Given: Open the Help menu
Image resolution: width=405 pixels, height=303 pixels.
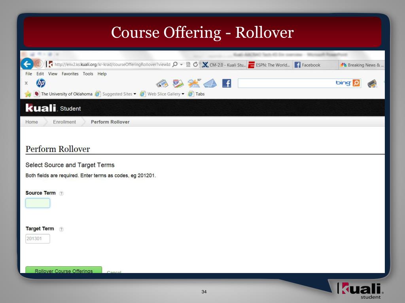Looking at the screenshot, I should (x=102, y=74).
